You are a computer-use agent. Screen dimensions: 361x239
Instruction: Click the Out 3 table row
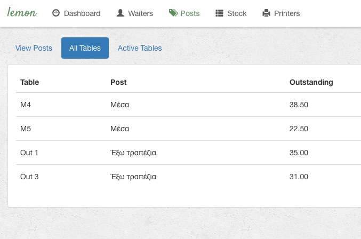[x=29, y=177]
